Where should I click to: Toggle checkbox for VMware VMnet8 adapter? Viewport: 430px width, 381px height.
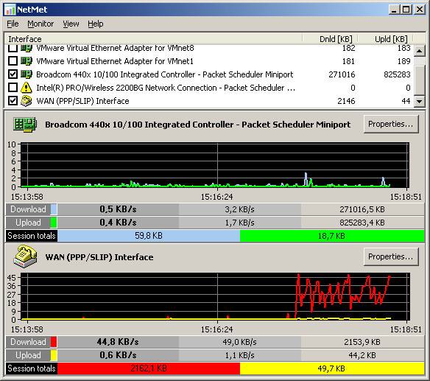pos(13,48)
